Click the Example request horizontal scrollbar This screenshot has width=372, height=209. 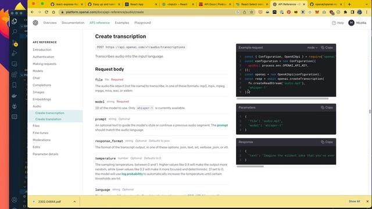point(282,98)
